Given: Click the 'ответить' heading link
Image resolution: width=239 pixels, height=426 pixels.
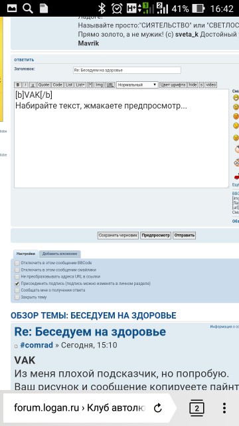Looking at the screenshot, I should (x=24, y=60).
